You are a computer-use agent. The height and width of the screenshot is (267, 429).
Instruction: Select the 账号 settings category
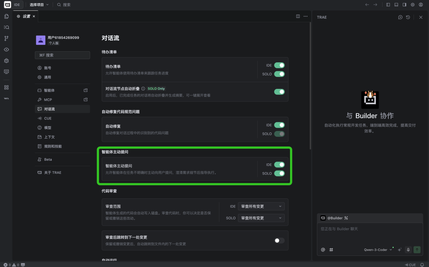[x=62, y=68]
